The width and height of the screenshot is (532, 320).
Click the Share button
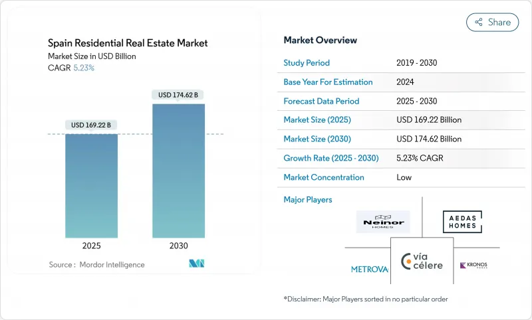click(492, 22)
